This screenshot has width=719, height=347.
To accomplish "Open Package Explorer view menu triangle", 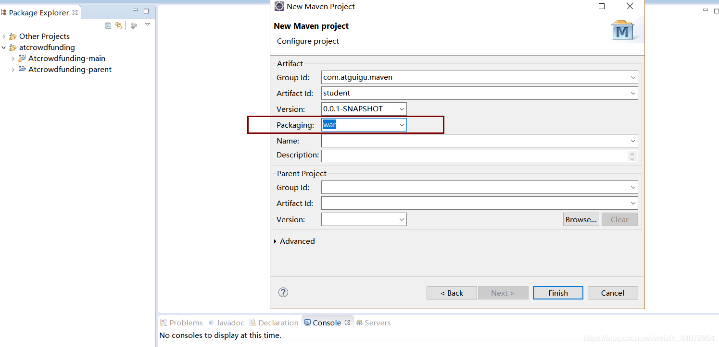I will pos(148,24).
